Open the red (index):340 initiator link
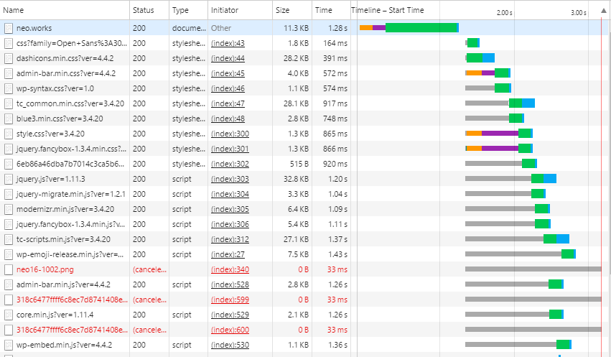The width and height of the screenshot is (611, 357). [x=230, y=269]
